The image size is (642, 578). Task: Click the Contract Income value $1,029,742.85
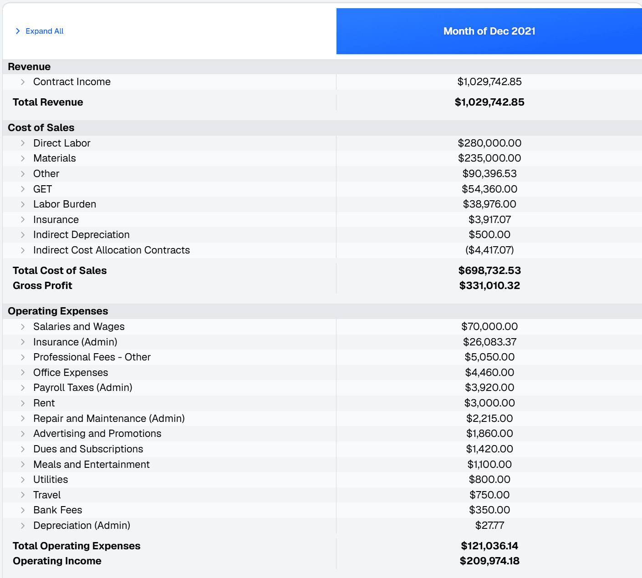(489, 82)
